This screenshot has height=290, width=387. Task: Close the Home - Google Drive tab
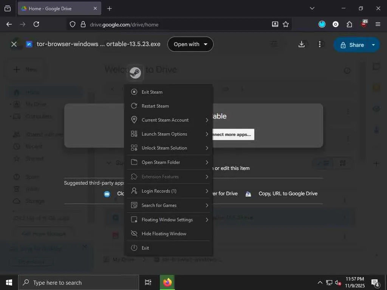coord(95,8)
